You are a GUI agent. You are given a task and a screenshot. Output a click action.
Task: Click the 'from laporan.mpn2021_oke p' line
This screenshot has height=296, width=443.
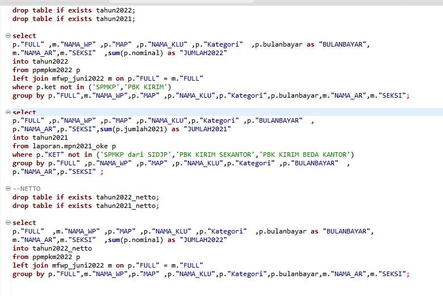point(64,146)
